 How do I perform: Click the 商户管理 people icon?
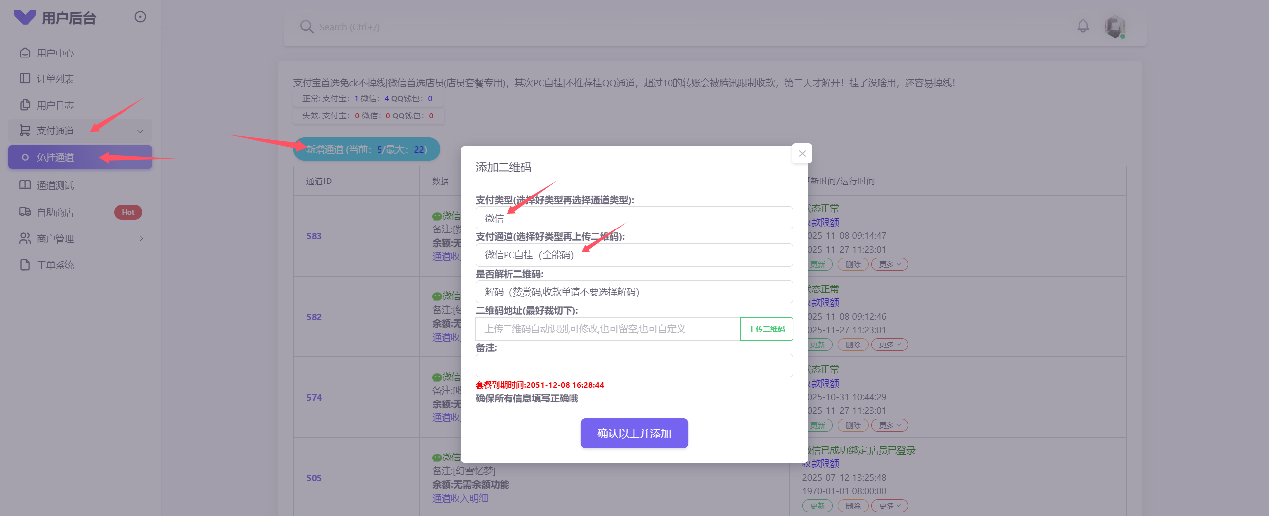click(25, 238)
